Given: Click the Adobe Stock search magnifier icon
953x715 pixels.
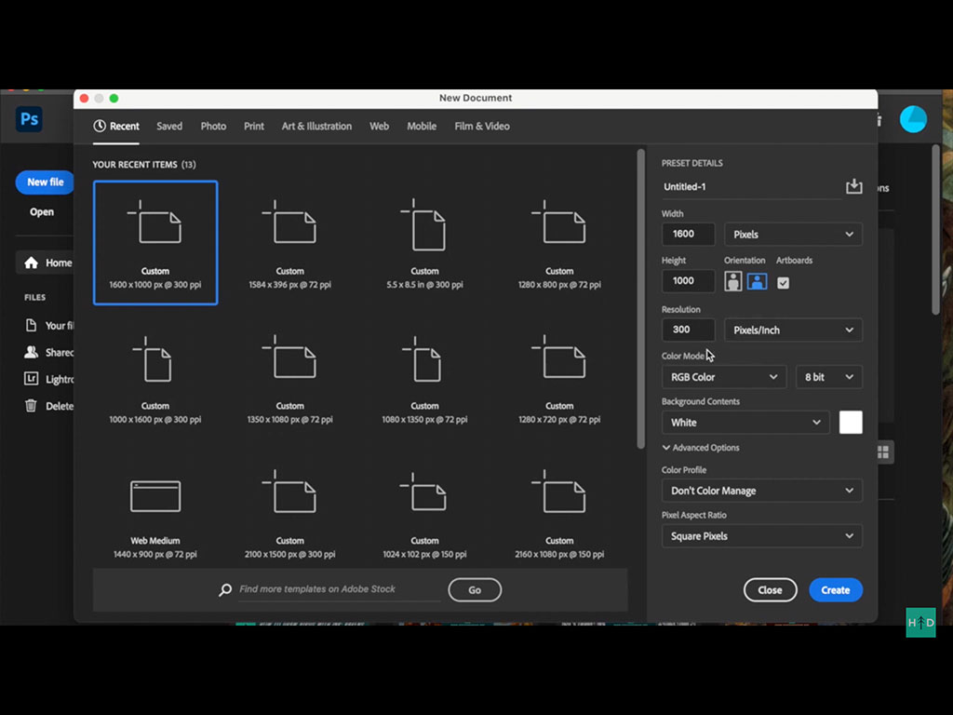Looking at the screenshot, I should pyautogui.click(x=223, y=589).
